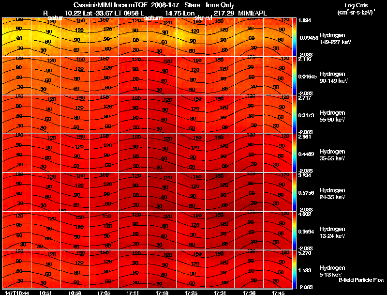387x295 pixels.
Task: Click the '17:05' time axis label
Action: (104, 293)
